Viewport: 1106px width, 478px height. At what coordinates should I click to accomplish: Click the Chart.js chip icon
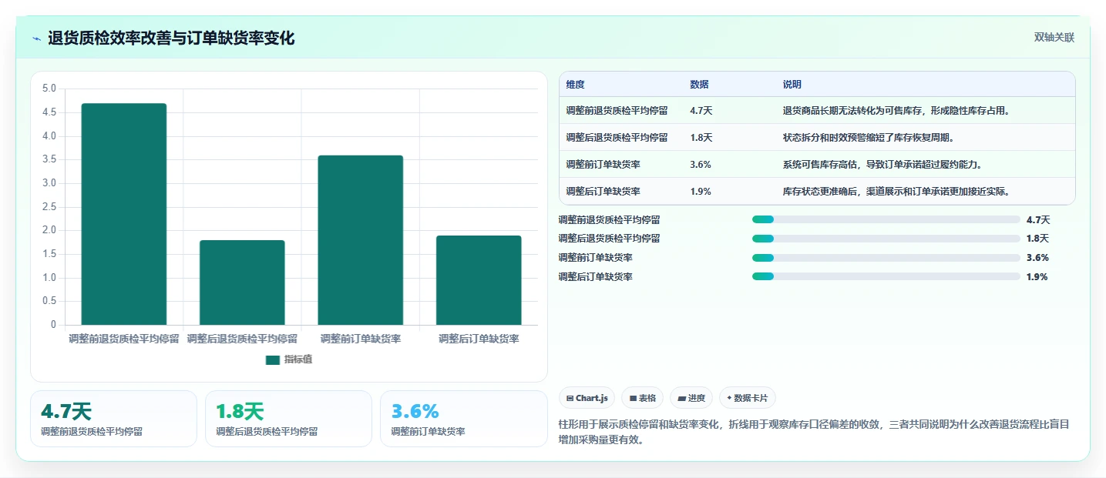point(570,399)
